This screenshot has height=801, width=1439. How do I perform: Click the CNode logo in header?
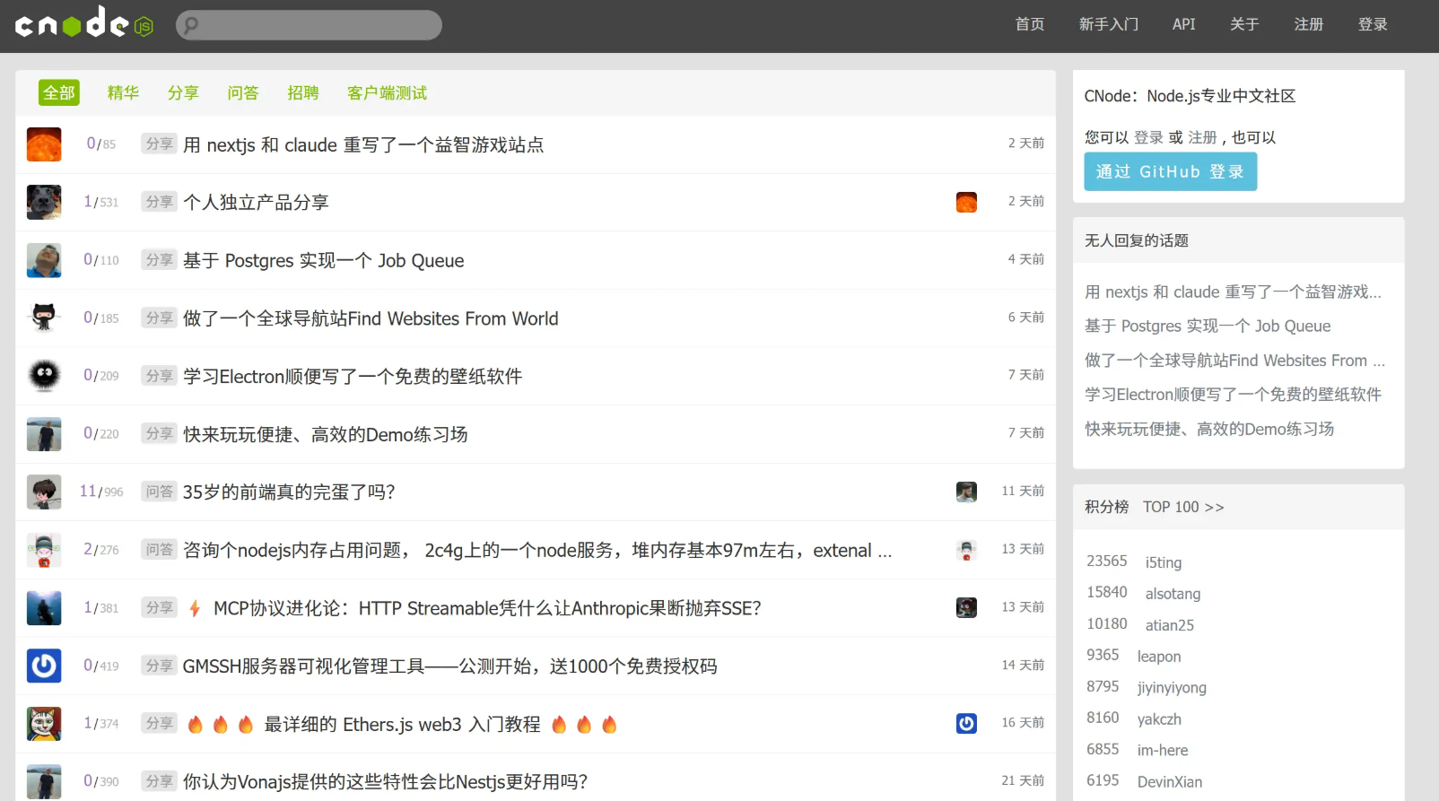[x=83, y=24]
